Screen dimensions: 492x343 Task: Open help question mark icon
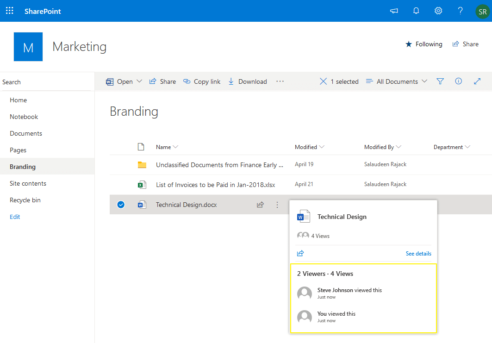coord(460,11)
